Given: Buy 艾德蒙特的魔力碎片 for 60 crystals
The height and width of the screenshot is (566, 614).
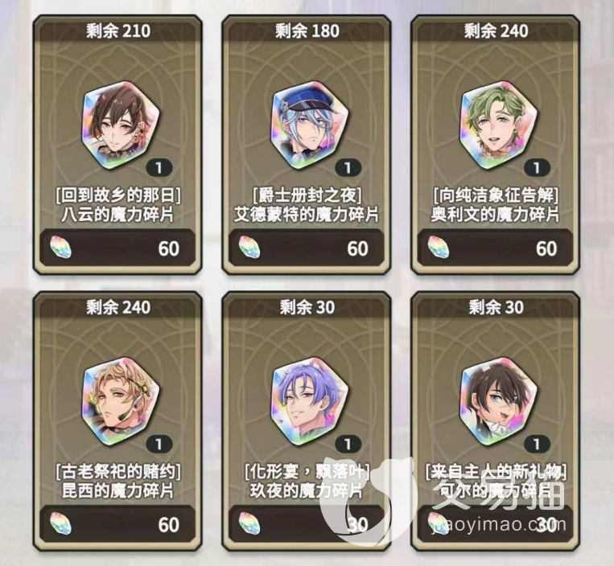Looking at the screenshot, I should [x=307, y=248].
